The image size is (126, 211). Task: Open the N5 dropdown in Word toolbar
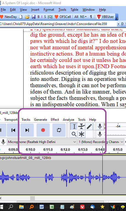coord(83,17)
